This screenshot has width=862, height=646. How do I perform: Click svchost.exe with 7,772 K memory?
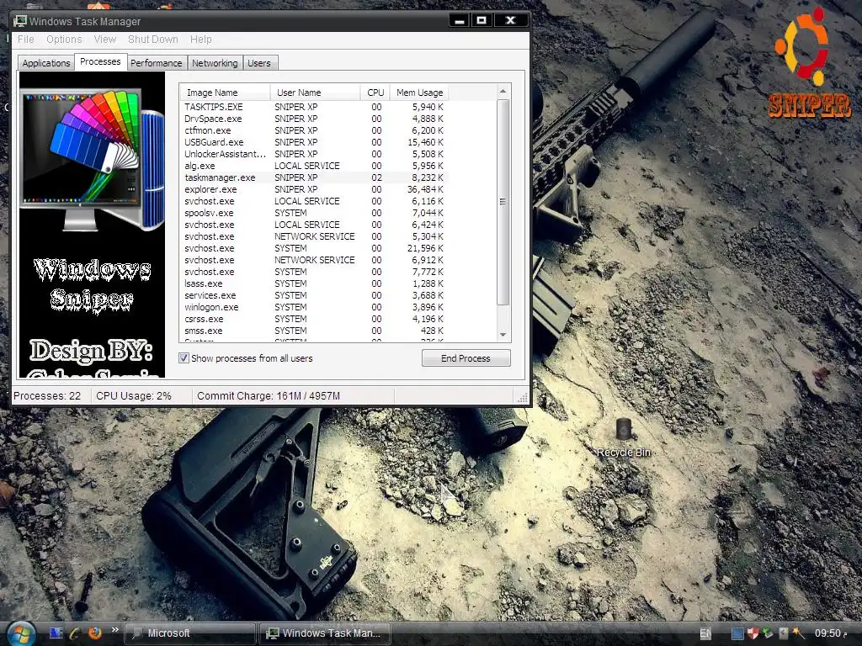pos(314,272)
